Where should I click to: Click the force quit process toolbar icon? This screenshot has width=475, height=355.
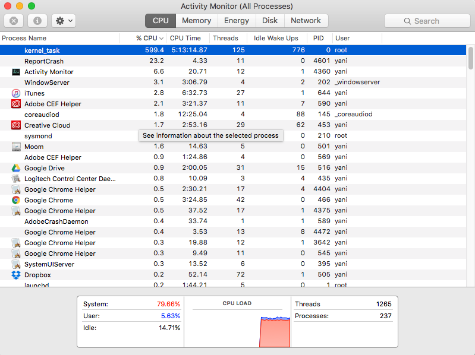tap(14, 21)
